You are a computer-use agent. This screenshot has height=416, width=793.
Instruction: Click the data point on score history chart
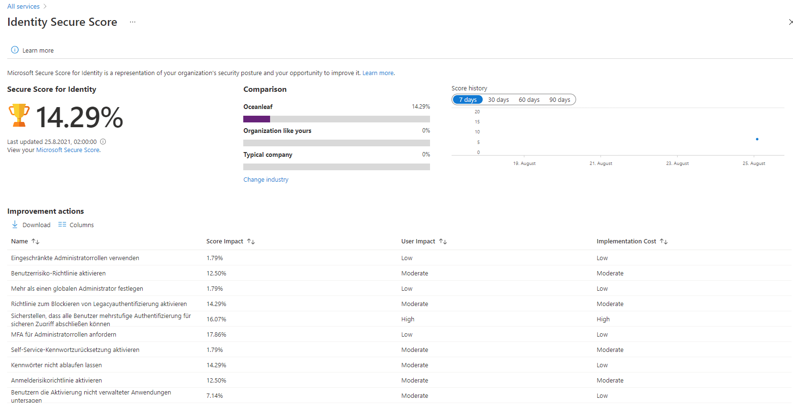pyautogui.click(x=757, y=139)
